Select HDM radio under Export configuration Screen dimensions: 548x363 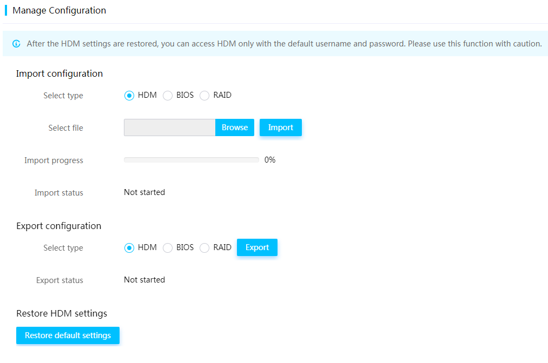(129, 248)
